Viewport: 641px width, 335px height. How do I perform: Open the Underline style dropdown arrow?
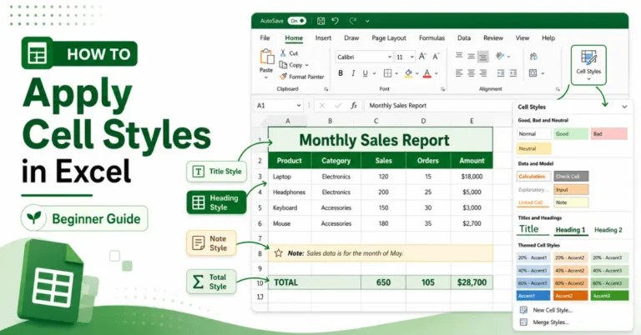pos(374,74)
